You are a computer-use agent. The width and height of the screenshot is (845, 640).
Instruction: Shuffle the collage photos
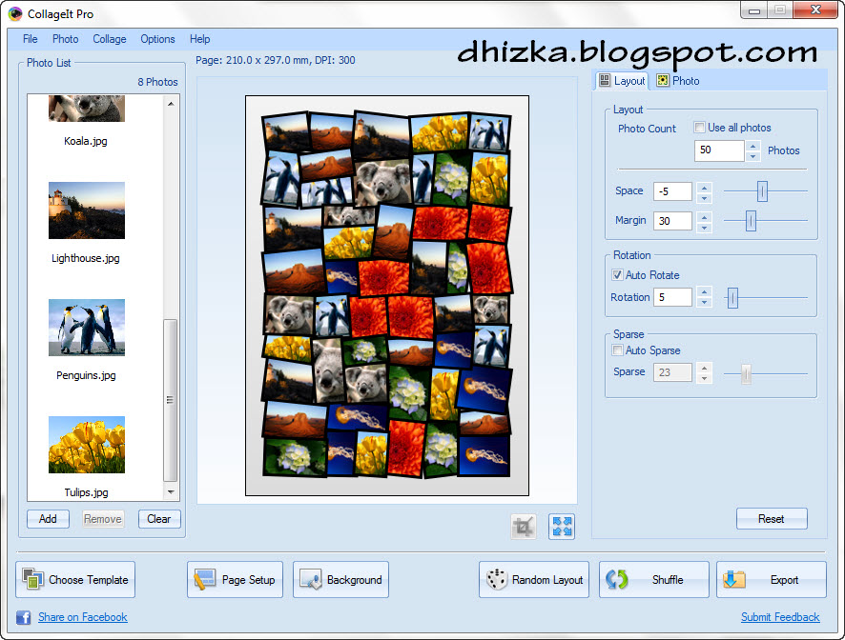click(x=653, y=579)
